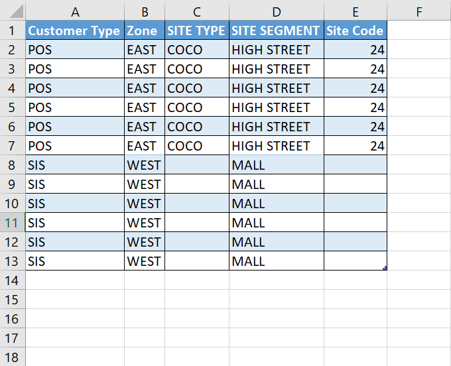The height and width of the screenshot is (366, 451).
Task: Click the Zone header cell
Action: 145,30
